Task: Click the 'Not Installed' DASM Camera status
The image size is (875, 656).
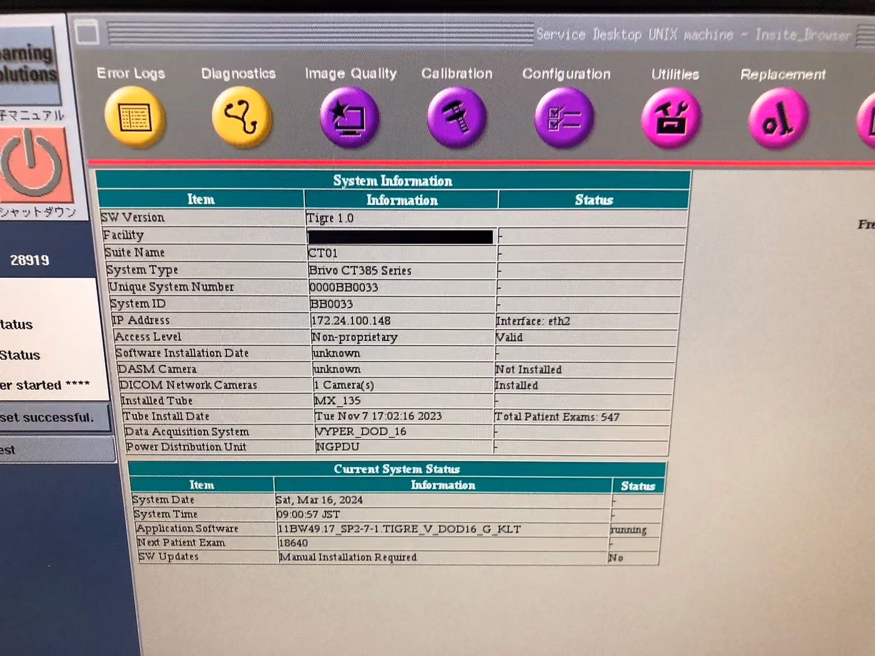Action: tap(529, 370)
